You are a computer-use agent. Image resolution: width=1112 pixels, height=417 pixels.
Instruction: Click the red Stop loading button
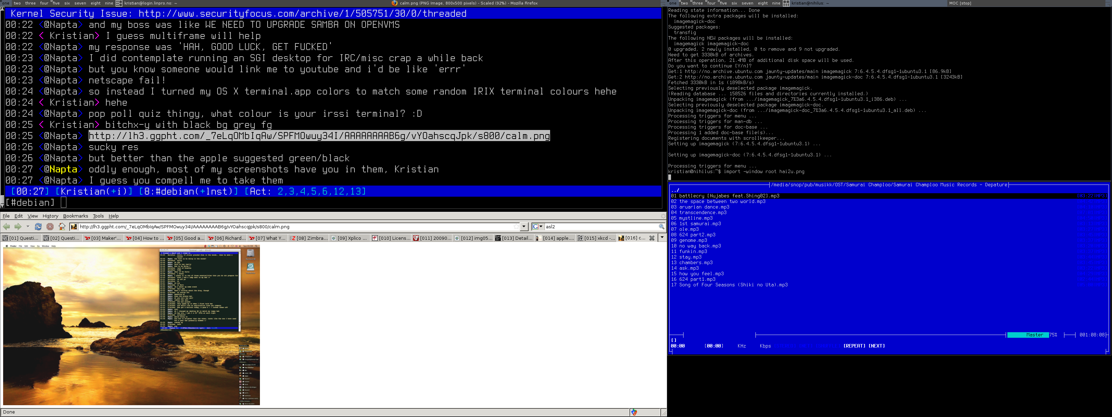click(x=50, y=227)
